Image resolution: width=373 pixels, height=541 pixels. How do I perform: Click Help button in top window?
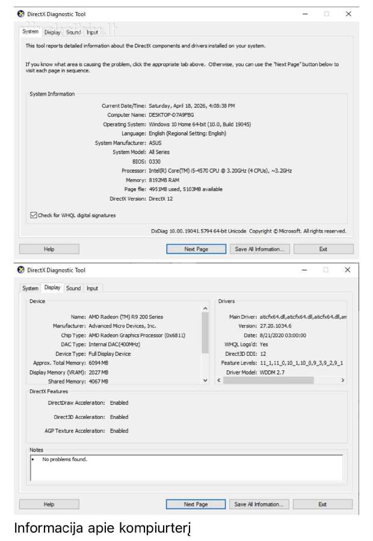coord(49,249)
